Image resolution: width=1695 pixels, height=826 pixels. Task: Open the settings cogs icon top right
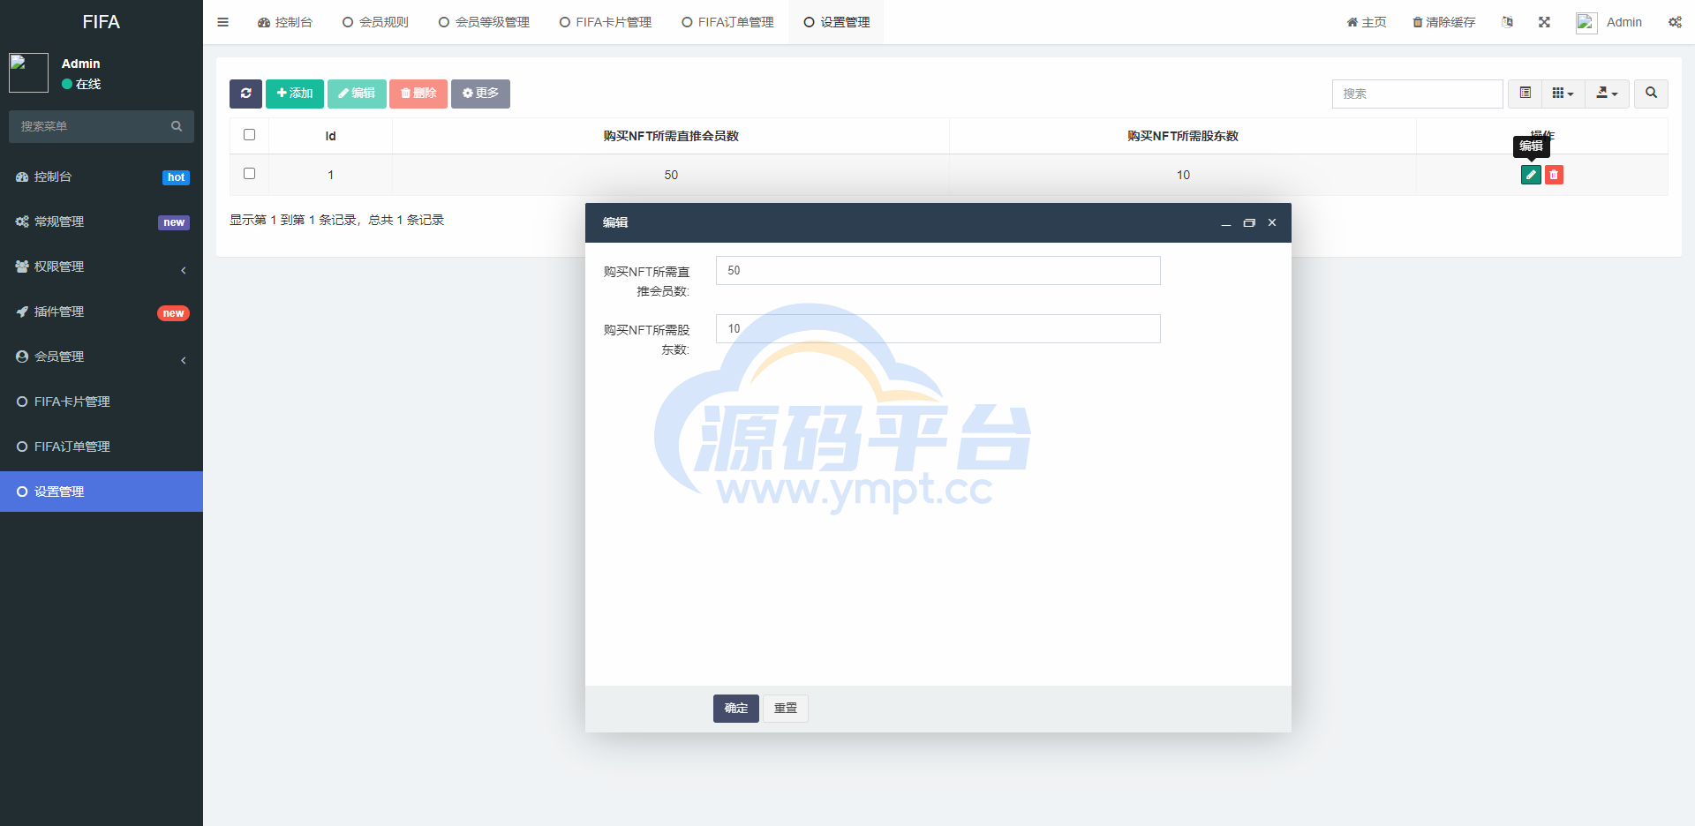point(1675,22)
